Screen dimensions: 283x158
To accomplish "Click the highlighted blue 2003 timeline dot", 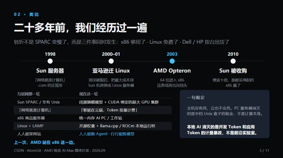I will coord(172,61).
